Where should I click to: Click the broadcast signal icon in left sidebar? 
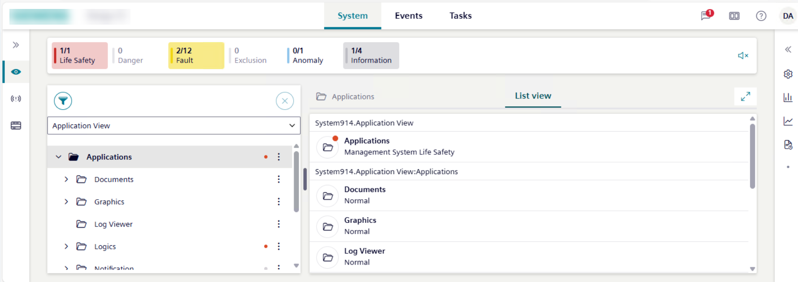(x=16, y=98)
